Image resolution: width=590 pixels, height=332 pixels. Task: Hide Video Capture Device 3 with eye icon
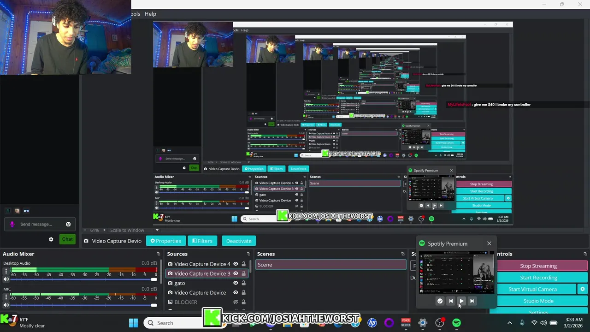pos(236,273)
